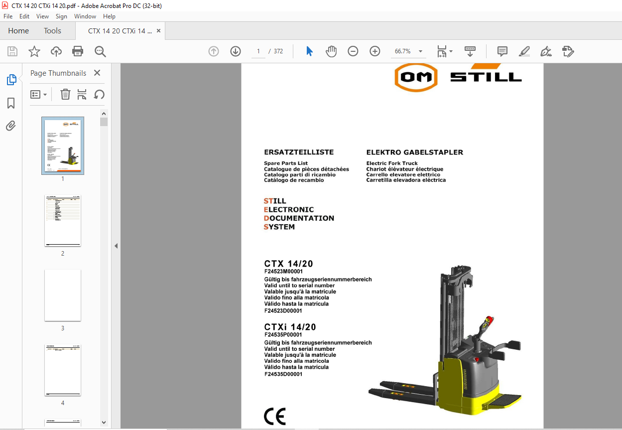
Task: Click the ERSATZTEILLISTE heading text
Action: pos(299,152)
